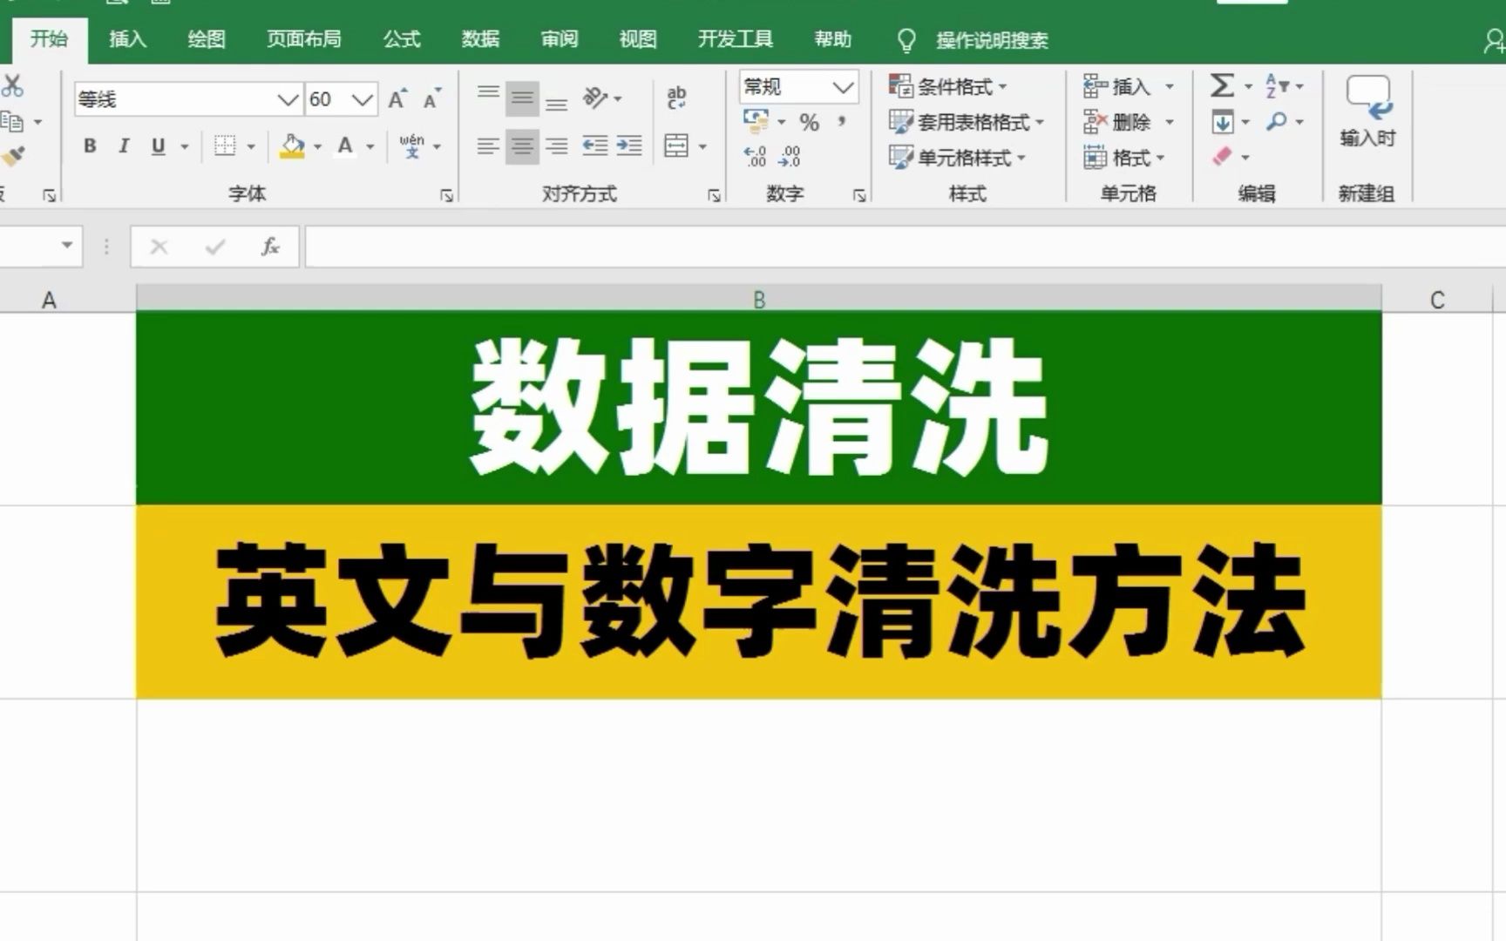Apply fill color bucket
Image resolution: width=1506 pixels, height=941 pixels.
coord(292,146)
